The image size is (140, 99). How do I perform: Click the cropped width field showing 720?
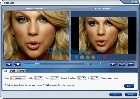click(80, 78)
